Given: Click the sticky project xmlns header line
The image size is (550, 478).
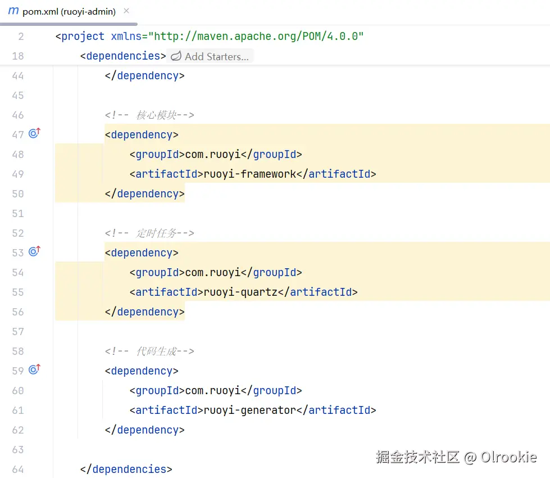Looking at the screenshot, I should click(x=210, y=37).
